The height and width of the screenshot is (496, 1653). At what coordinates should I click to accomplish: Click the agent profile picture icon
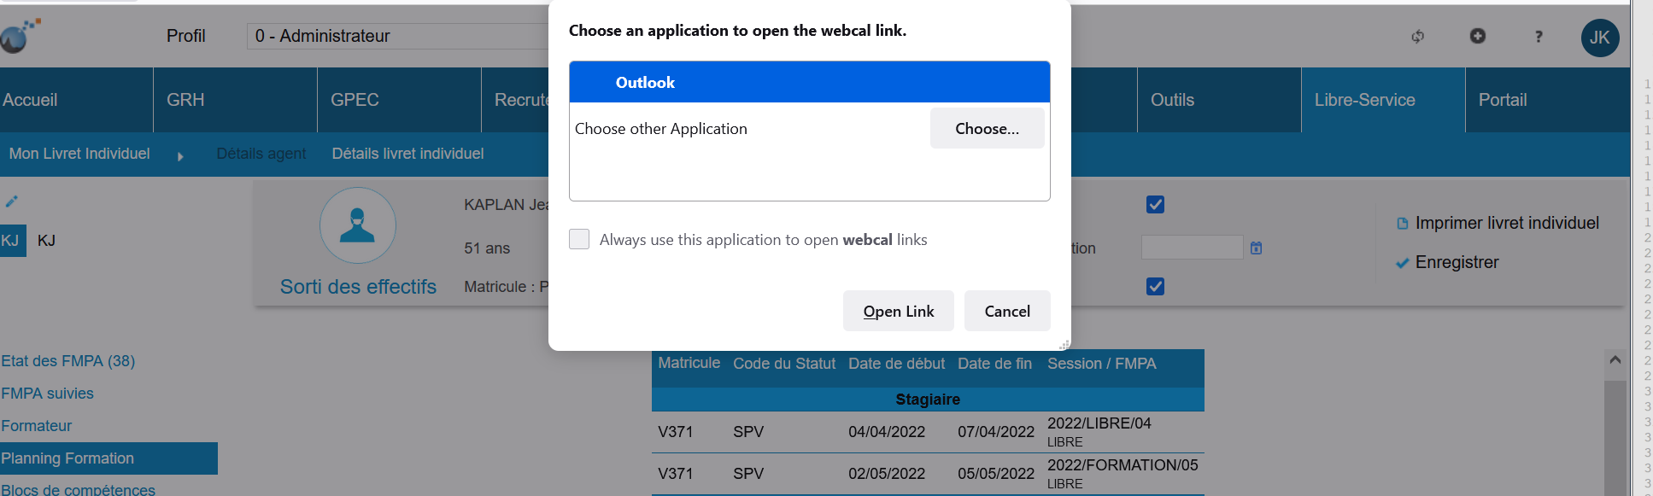click(357, 225)
